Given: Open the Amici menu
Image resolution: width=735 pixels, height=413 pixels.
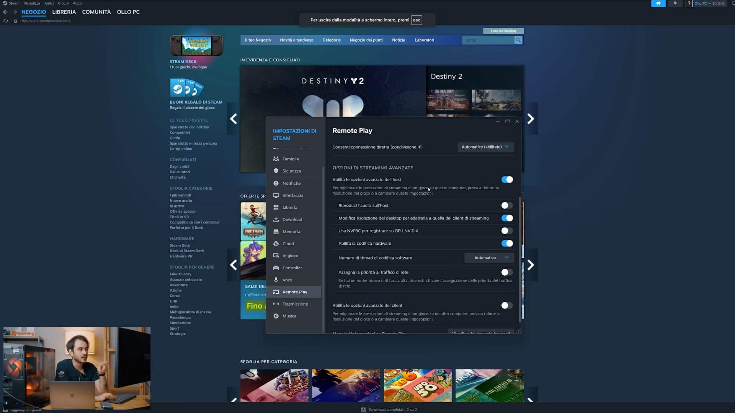Looking at the screenshot, I should pyautogui.click(x=49, y=3).
